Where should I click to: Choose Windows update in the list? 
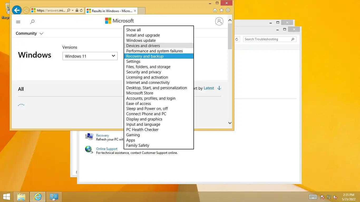[159, 41]
